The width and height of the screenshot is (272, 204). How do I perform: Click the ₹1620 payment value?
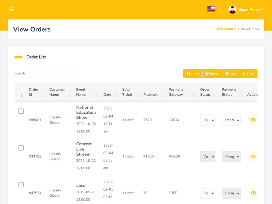pyautogui.click(x=149, y=156)
